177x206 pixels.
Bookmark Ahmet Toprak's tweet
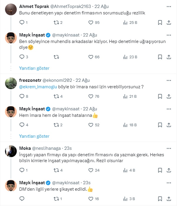[160, 22]
